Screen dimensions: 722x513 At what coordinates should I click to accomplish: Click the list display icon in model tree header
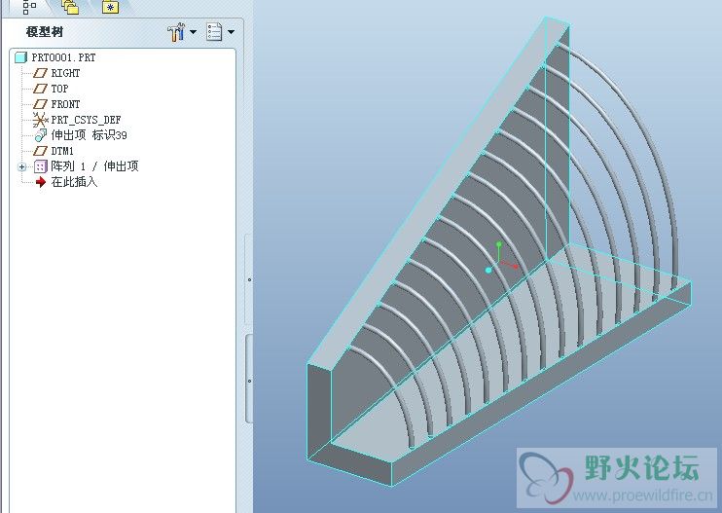(x=215, y=32)
